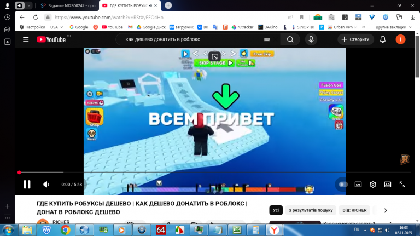Viewport: 420px width, 236px height.
Task: Click the blue V-shaped extension icon
Action: tap(372, 17)
